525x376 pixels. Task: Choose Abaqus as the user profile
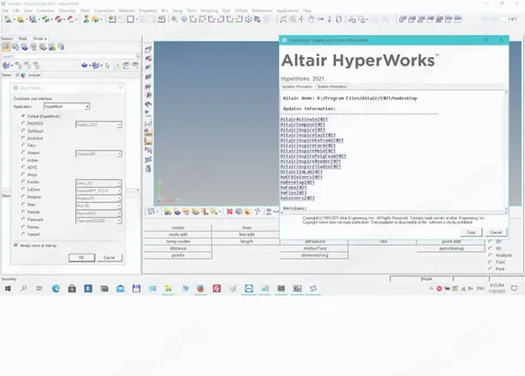click(x=22, y=154)
